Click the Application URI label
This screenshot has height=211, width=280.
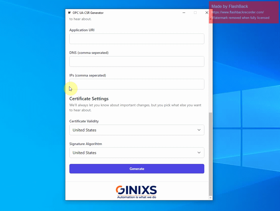(x=82, y=30)
